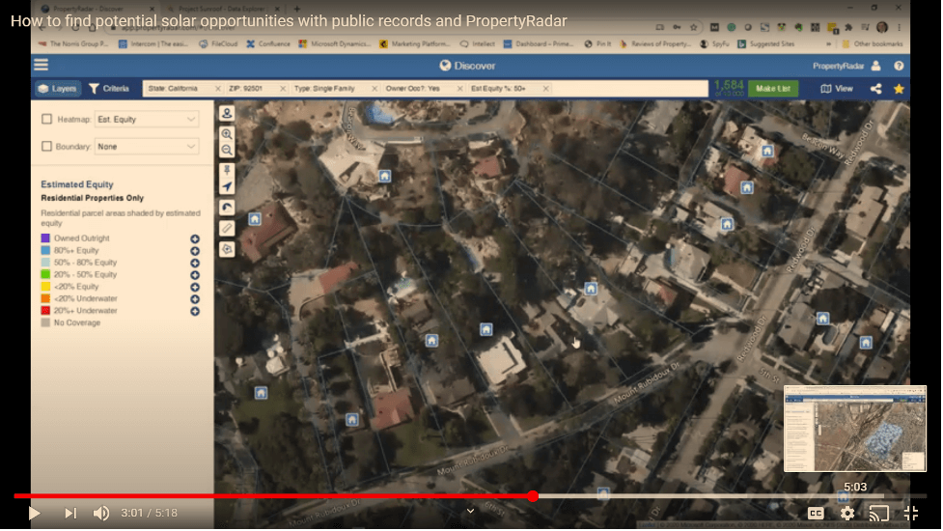Click the seek preview thumbnail
The image size is (943, 531).
854,429
